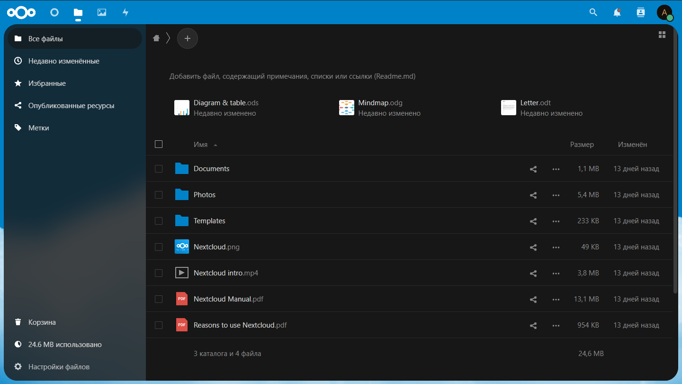
Task: Expand the new file plus button menu
Action: click(x=188, y=38)
